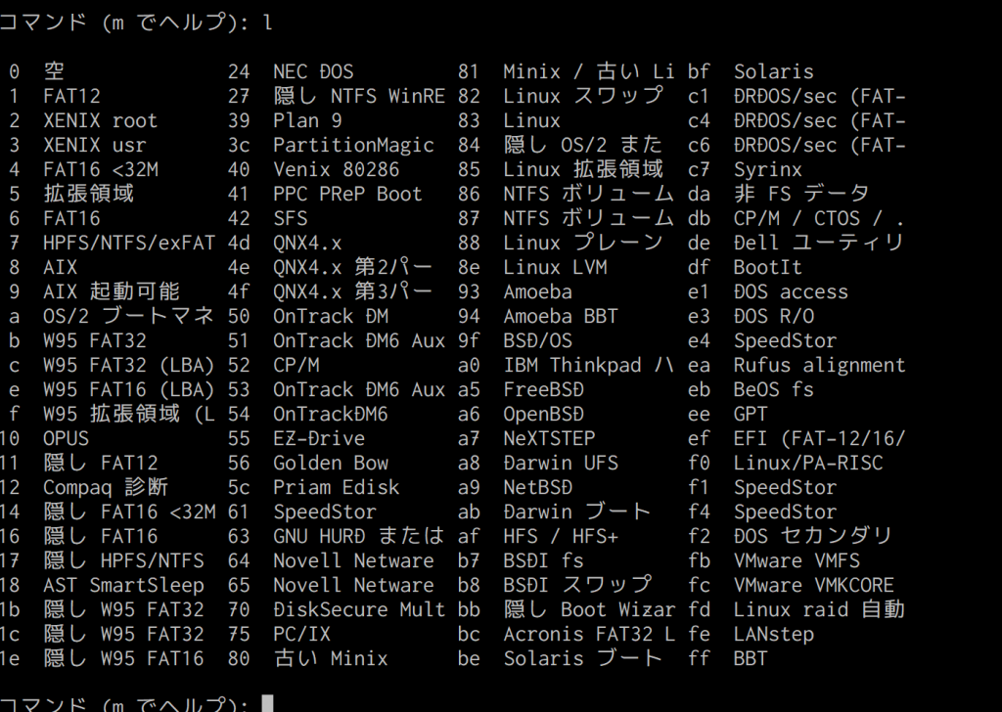Click the top "コマンド (m でヘルプ): l" line

coord(136,22)
